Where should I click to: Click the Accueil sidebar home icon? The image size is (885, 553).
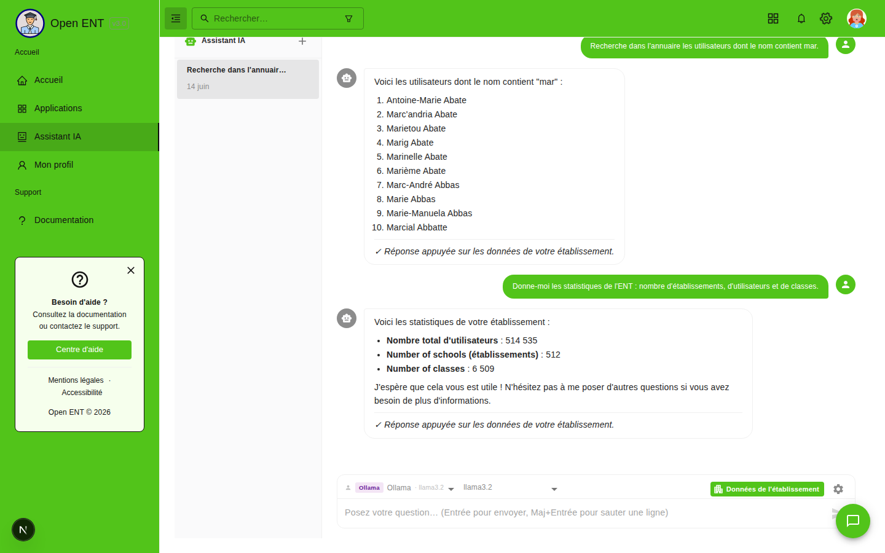coord(22,80)
